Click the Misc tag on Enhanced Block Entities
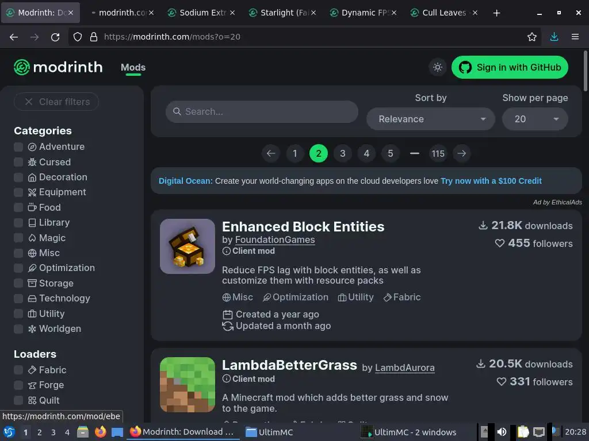Screen dimensions: 589x441 coord(238,297)
